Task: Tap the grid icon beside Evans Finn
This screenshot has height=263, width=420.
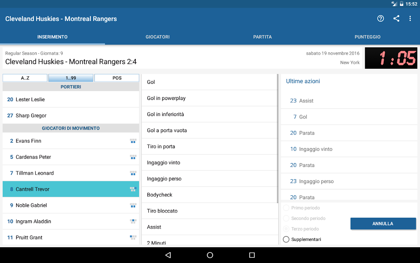Action: coord(133,141)
